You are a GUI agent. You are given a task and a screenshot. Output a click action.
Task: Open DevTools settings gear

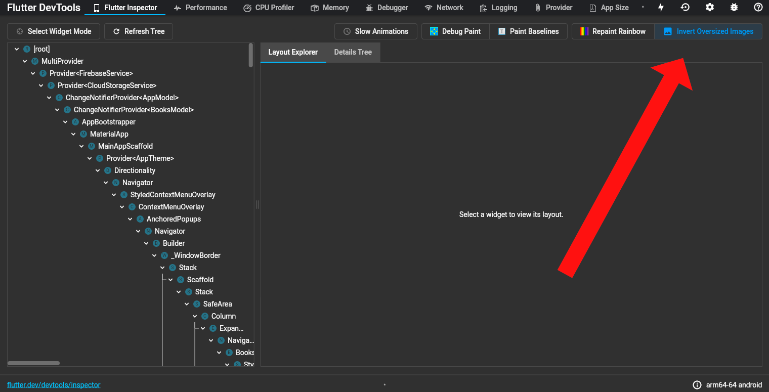(710, 8)
